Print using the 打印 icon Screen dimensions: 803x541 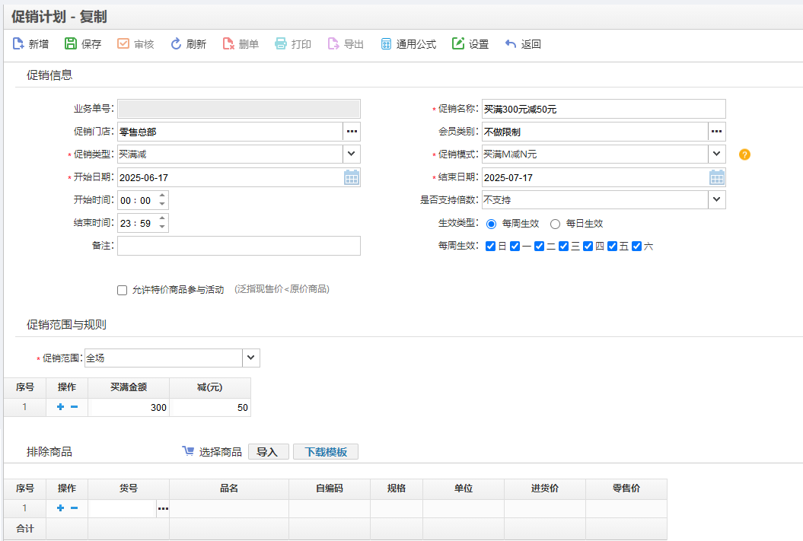(x=281, y=44)
